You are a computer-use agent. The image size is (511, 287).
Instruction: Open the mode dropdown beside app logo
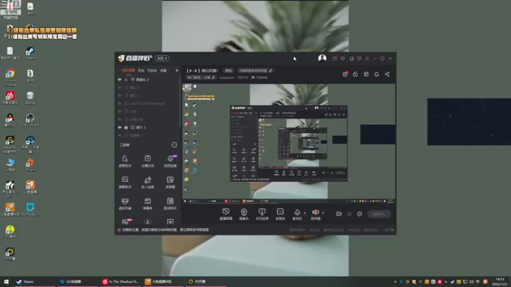coord(162,58)
